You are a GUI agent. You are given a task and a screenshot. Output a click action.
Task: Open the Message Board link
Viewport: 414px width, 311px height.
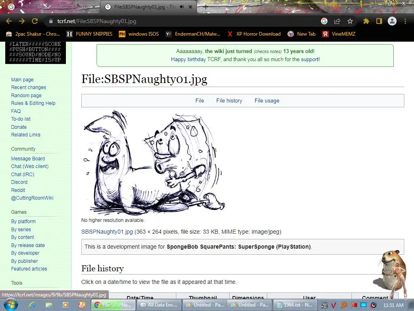pos(28,158)
